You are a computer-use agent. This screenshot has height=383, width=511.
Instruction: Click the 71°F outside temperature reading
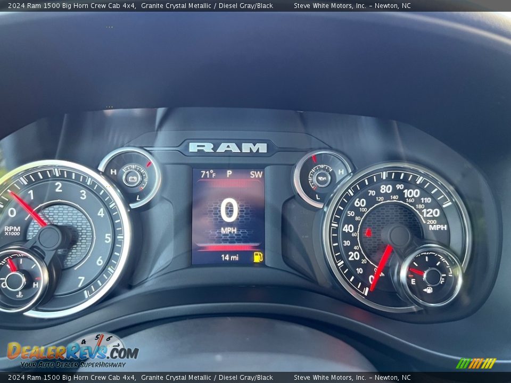coord(208,174)
